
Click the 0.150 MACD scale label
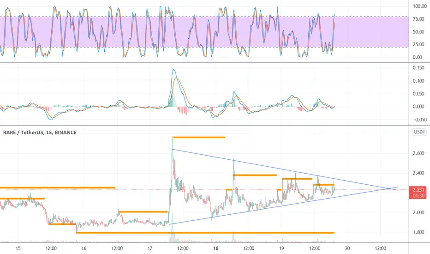[418, 68]
